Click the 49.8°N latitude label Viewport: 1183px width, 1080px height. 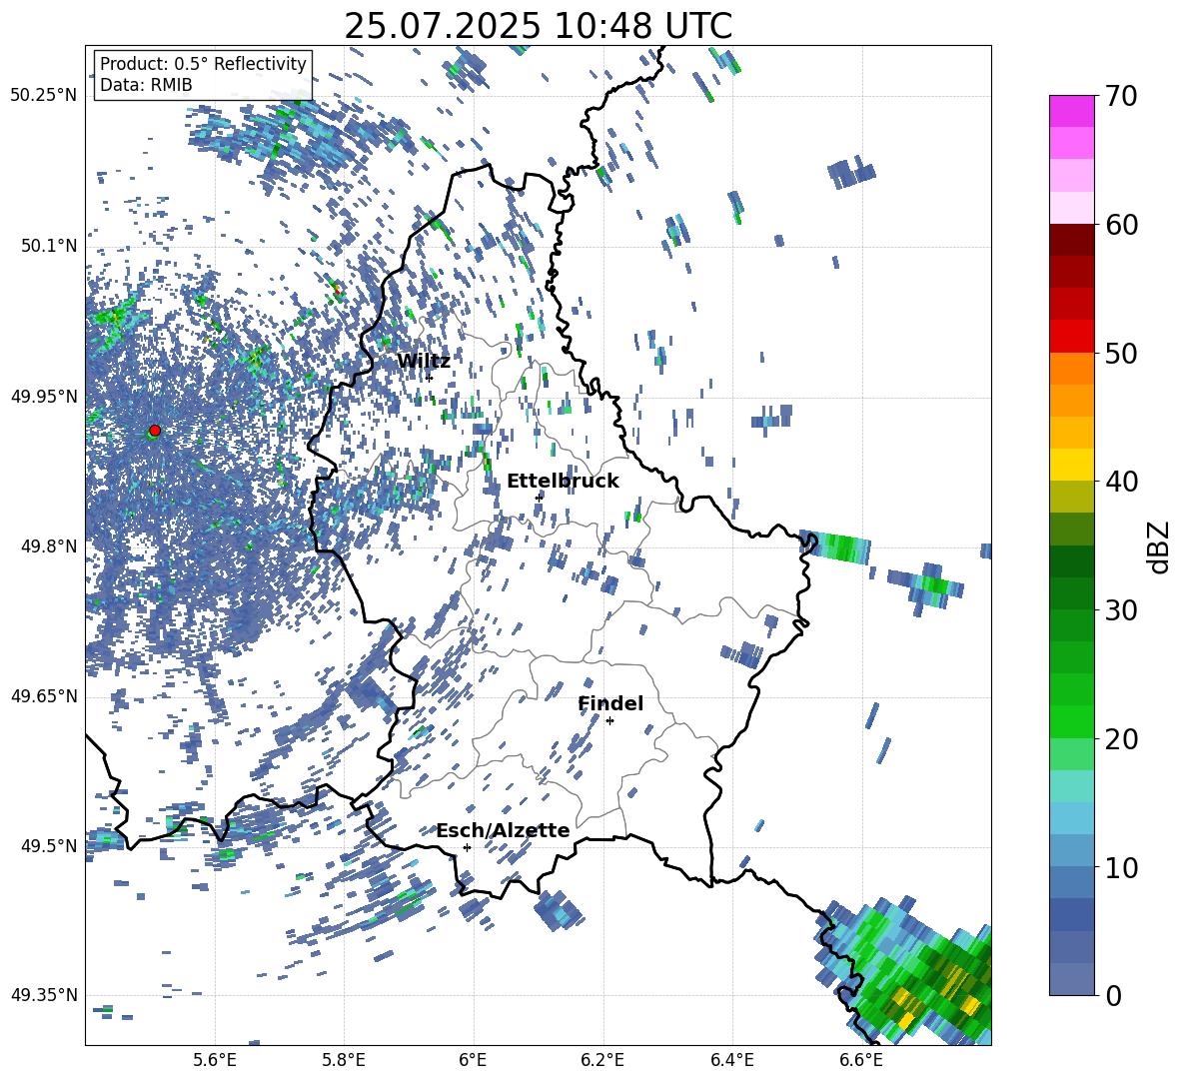click(48, 546)
